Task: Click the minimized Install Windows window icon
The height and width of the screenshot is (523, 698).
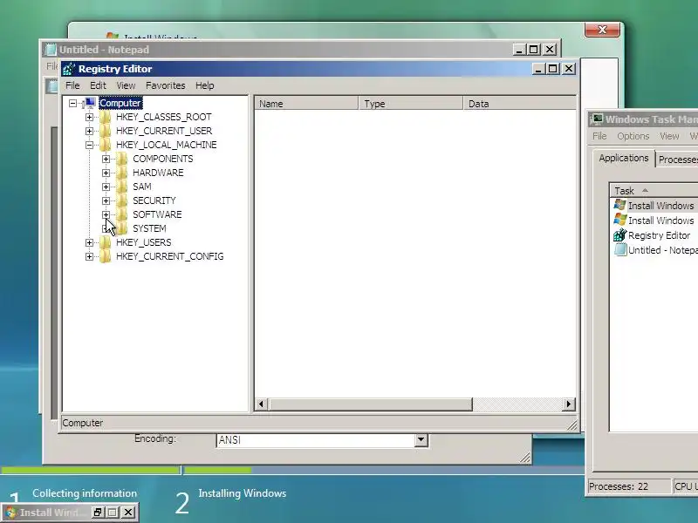Action: (11, 513)
